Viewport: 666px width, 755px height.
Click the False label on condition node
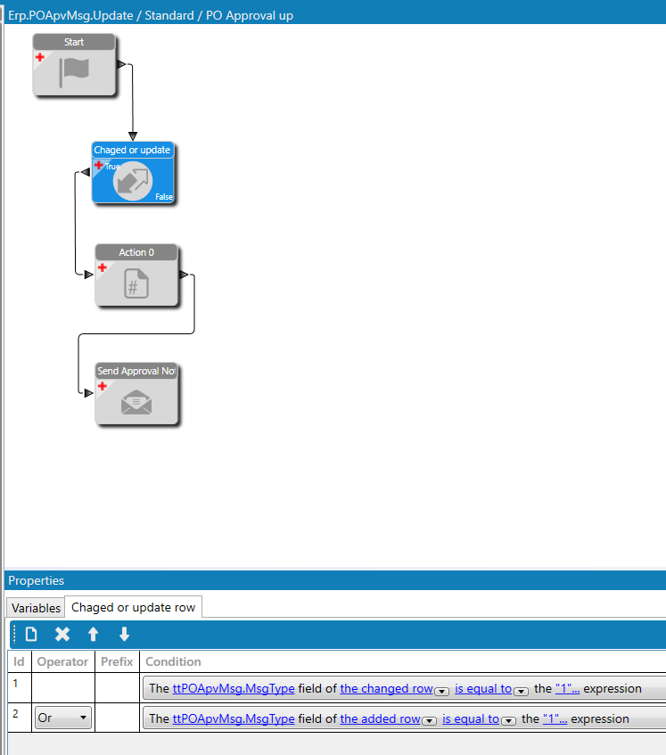coord(164,196)
